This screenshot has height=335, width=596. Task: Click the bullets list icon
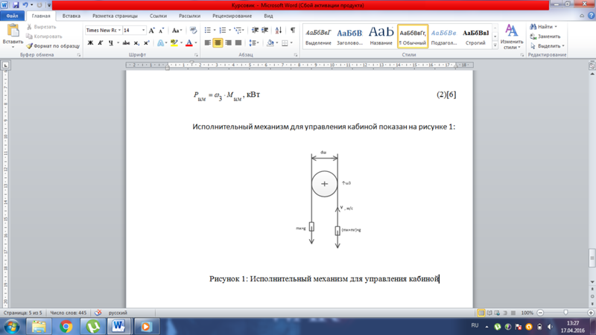pos(208,31)
